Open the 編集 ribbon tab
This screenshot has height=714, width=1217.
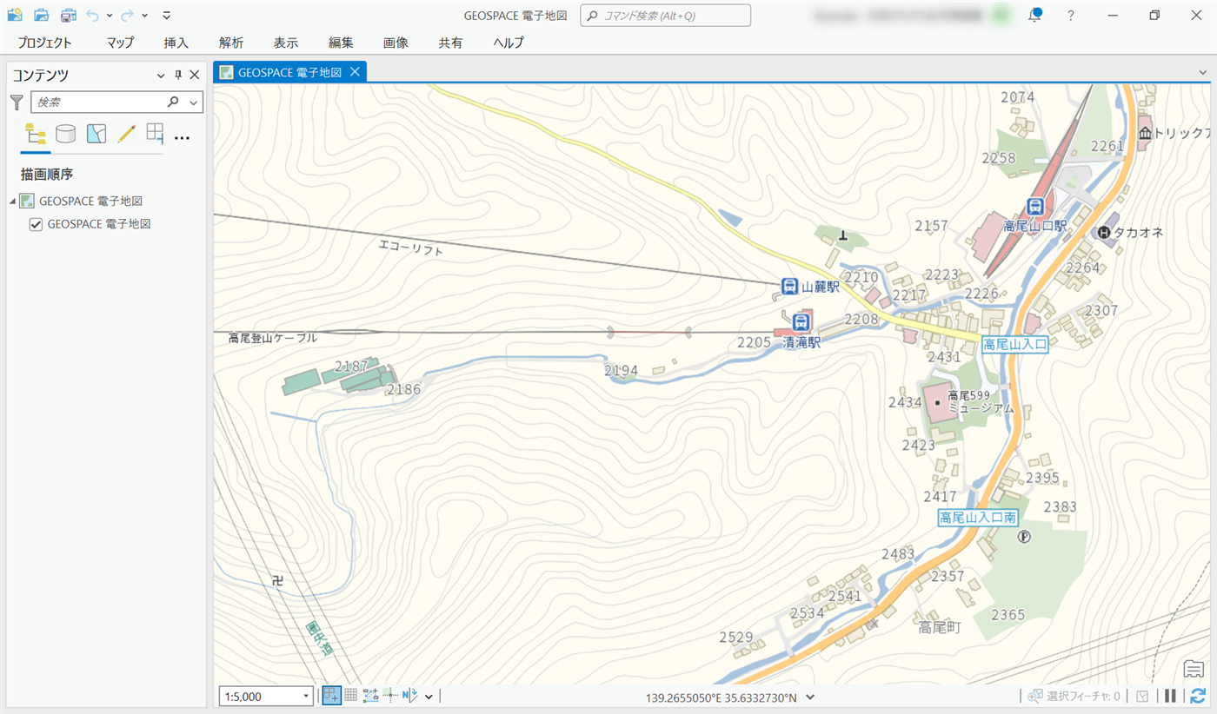tap(341, 43)
